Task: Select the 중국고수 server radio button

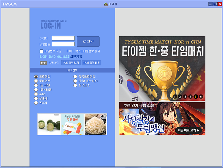Action: point(75,85)
